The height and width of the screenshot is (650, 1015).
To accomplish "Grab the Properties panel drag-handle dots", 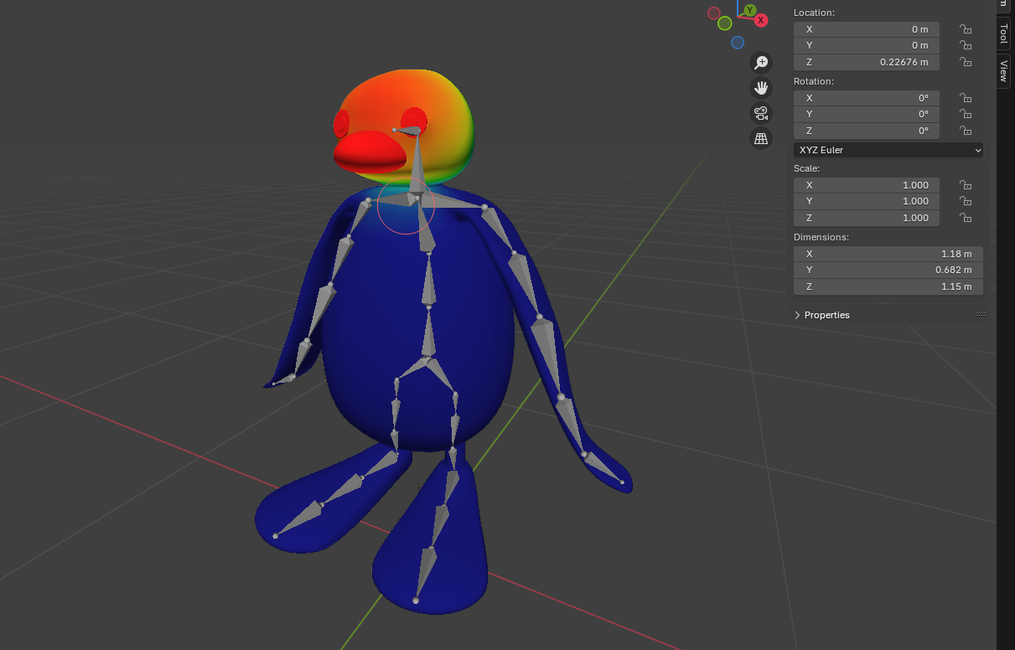I will tap(980, 315).
